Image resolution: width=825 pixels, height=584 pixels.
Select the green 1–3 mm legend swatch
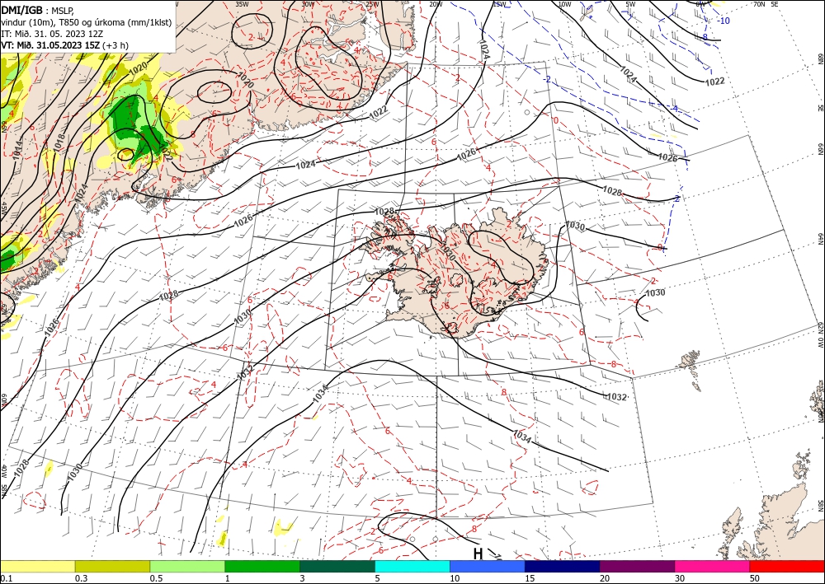pos(262,566)
